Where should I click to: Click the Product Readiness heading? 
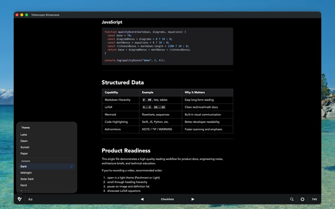[126, 151]
